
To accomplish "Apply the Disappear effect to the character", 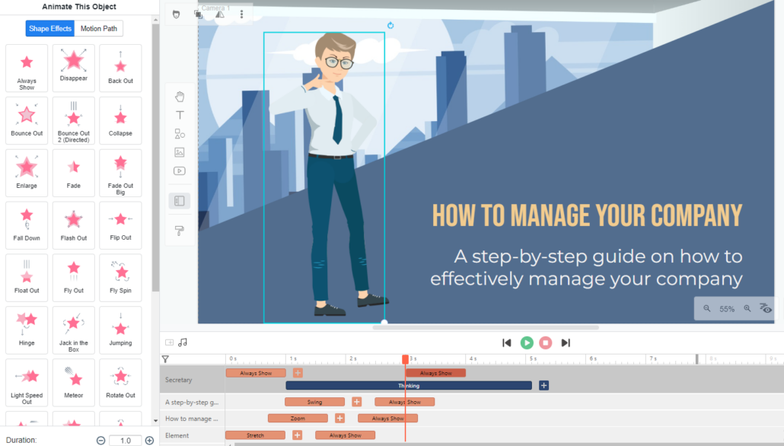I will [73, 68].
